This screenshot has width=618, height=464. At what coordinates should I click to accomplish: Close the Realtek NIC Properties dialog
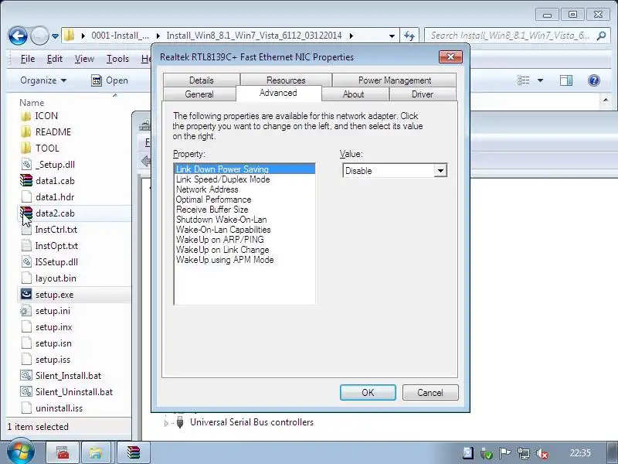tap(450, 56)
